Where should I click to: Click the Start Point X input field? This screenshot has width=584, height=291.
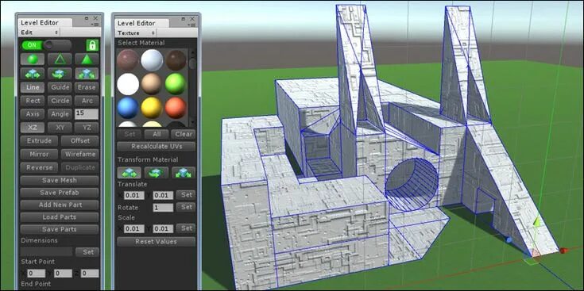(36, 274)
